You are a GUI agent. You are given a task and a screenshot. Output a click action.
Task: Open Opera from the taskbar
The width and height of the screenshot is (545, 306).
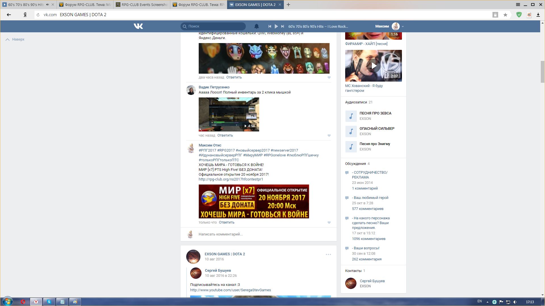click(23, 302)
